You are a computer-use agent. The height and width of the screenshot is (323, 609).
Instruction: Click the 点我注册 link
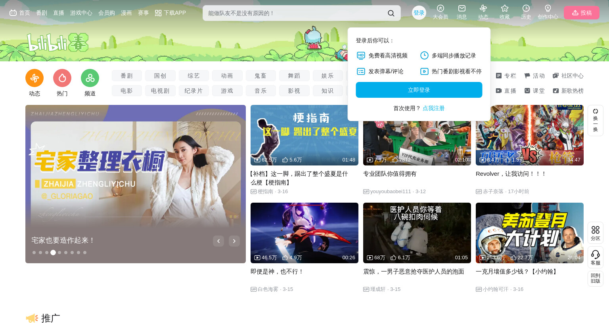(x=434, y=108)
